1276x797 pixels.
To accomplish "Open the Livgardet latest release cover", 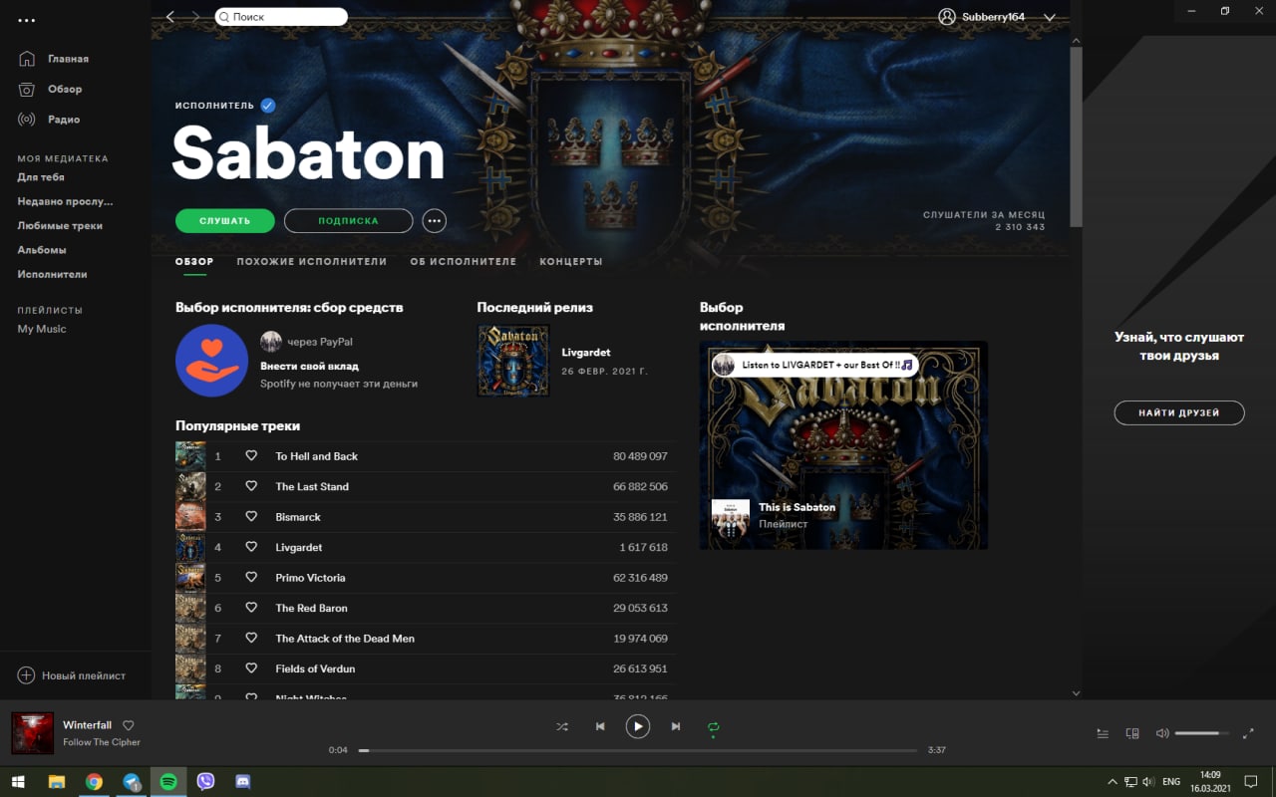I will [513, 361].
